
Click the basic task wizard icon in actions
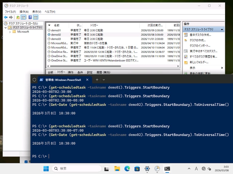(186, 35)
